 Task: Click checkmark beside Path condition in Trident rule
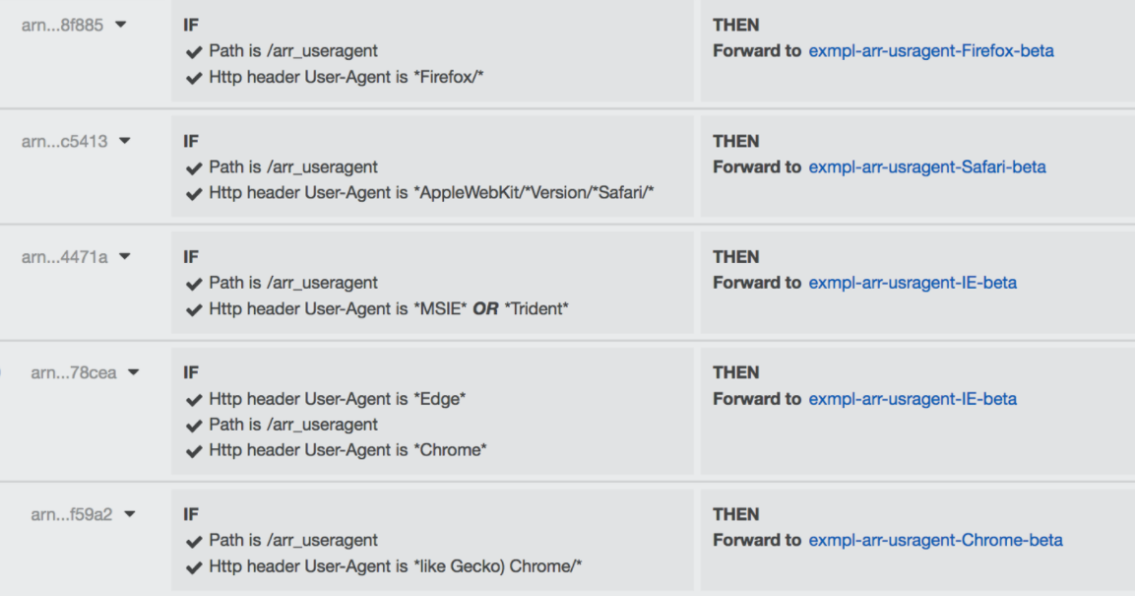click(x=194, y=283)
